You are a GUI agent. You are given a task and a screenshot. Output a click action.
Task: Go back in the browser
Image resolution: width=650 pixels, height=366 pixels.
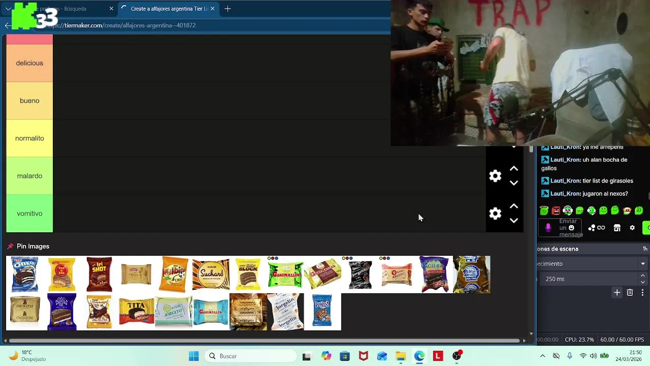[8, 25]
